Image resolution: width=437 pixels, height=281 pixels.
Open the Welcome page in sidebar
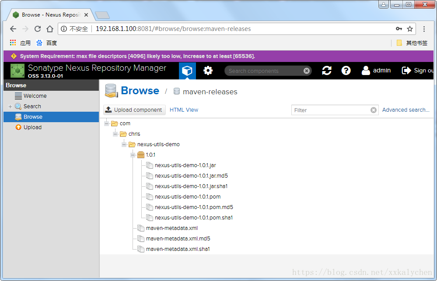pyautogui.click(x=35, y=96)
